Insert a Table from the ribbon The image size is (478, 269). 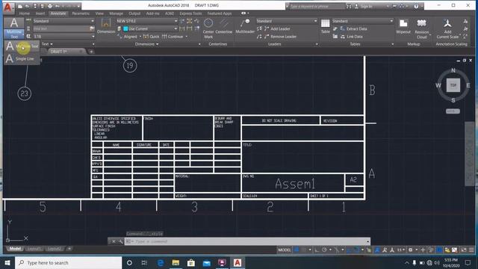click(x=326, y=26)
